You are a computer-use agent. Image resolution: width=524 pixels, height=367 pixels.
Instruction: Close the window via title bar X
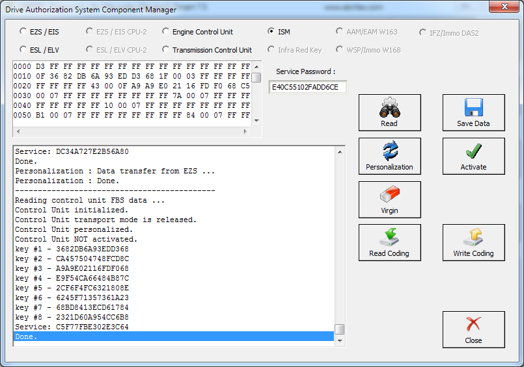504,6
